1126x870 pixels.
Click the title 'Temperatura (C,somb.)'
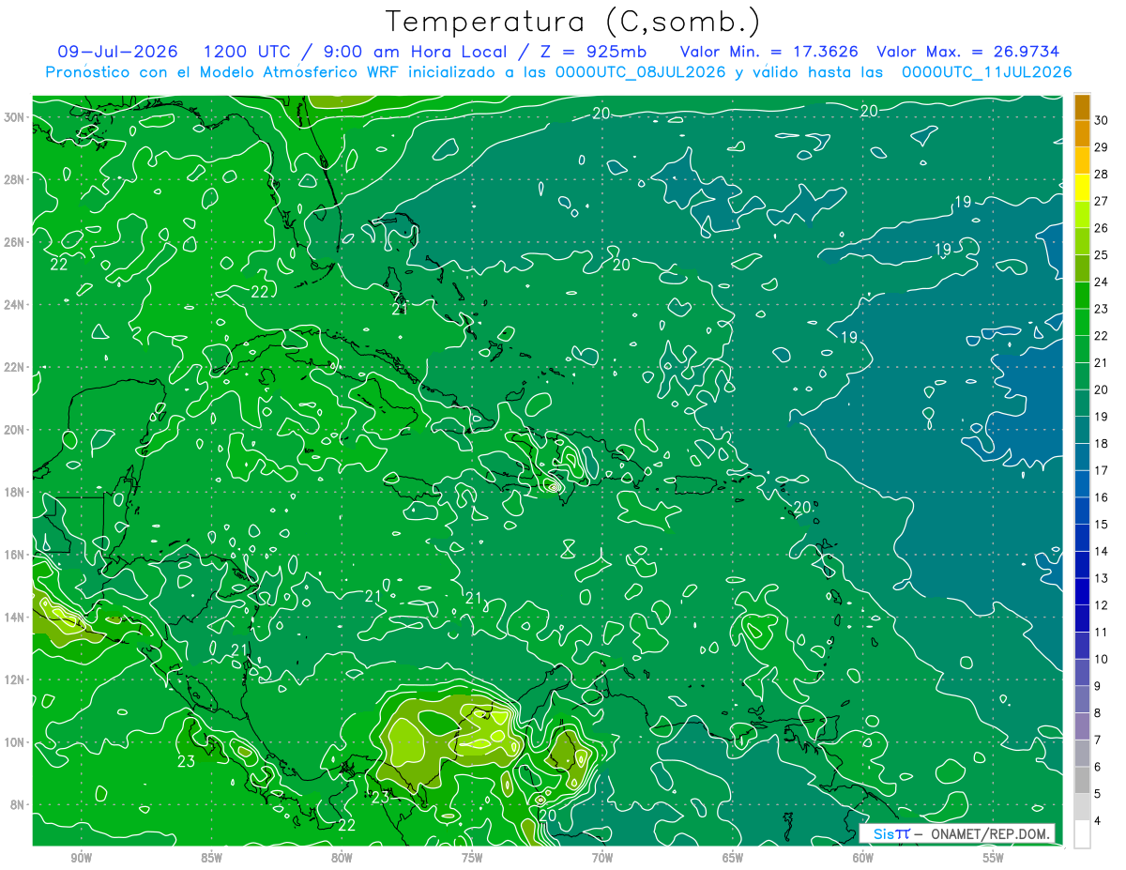pos(573,22)
